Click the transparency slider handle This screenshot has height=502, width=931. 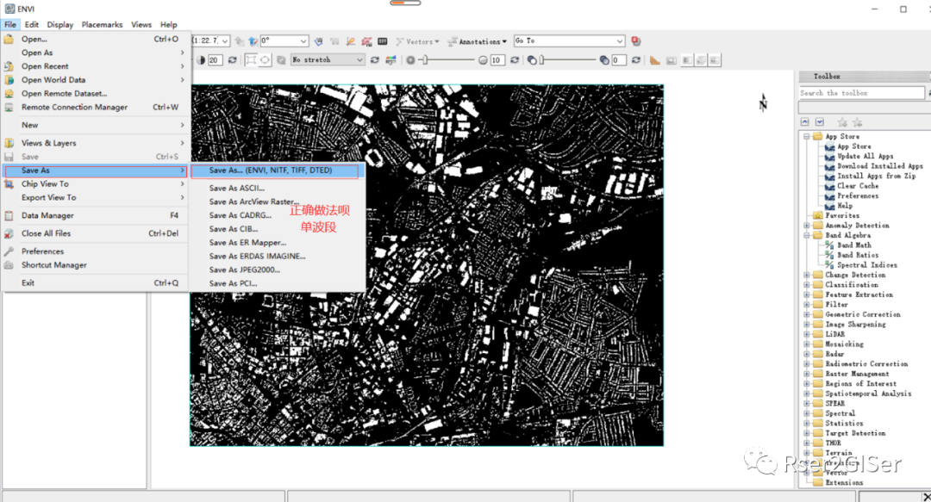click(x=541, y=60)
